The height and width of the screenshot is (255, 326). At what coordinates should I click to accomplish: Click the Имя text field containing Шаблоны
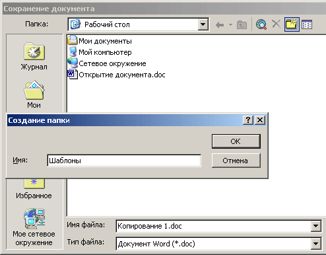(x=124, y=161)
